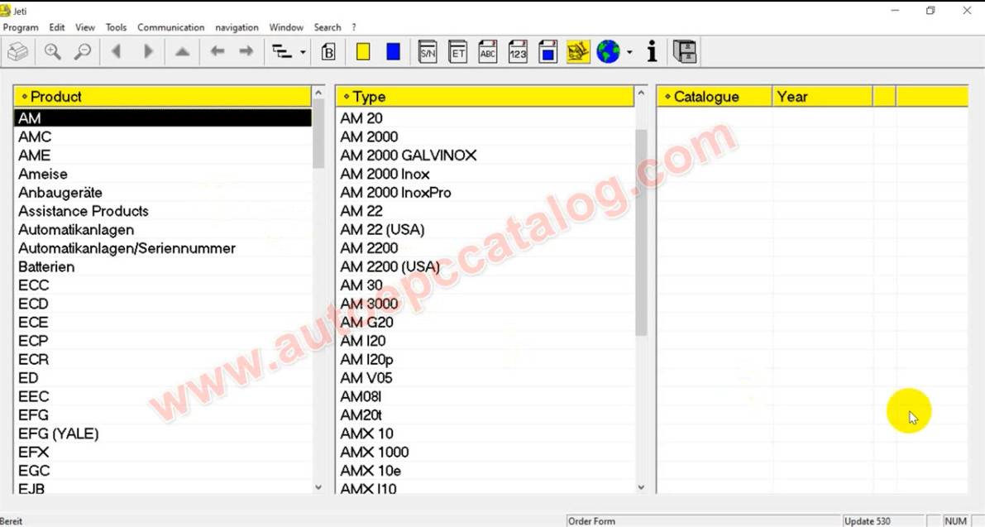Navigate back with the left arrow icon
Viewport: 985px width, 527px height.
tap(218, 51)
